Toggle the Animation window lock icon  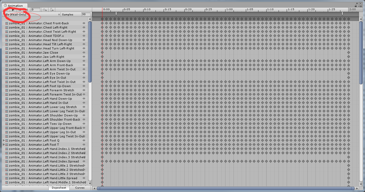pos(356,6)
